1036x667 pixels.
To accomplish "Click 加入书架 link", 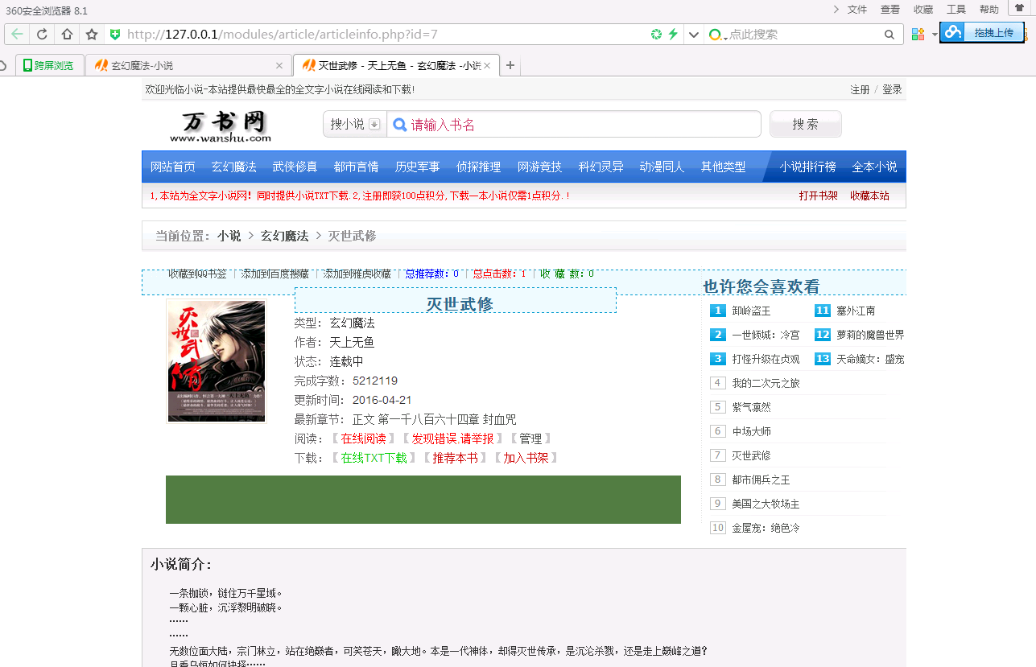I will click(526, 458).
